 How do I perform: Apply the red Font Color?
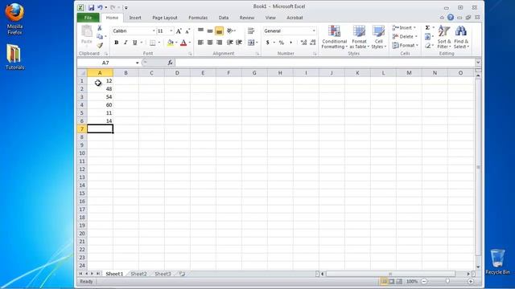183,43
